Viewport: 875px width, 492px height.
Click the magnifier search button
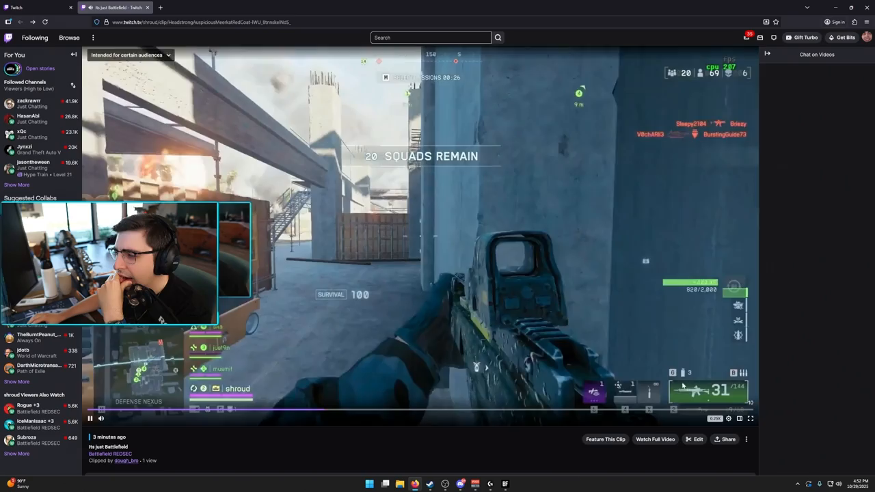coord(498,38)
